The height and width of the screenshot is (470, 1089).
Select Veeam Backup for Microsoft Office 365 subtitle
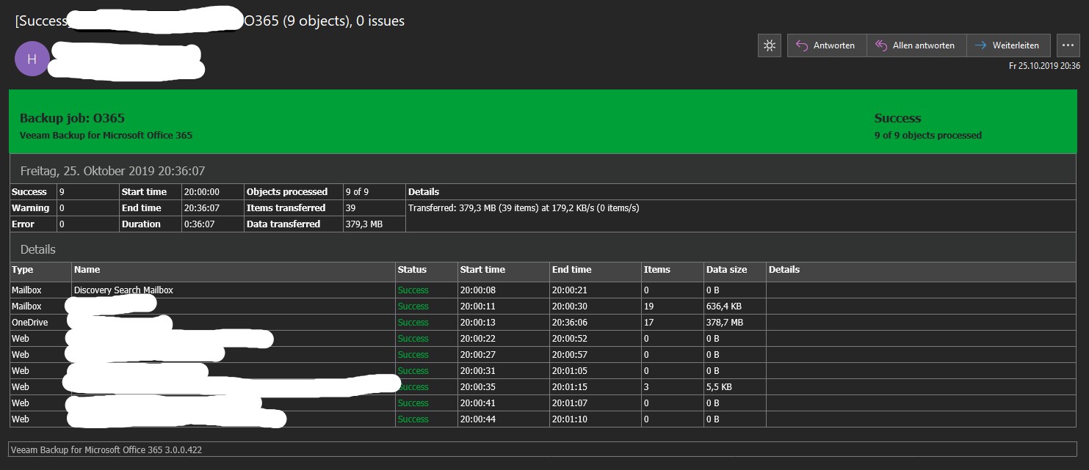point(106,136)
